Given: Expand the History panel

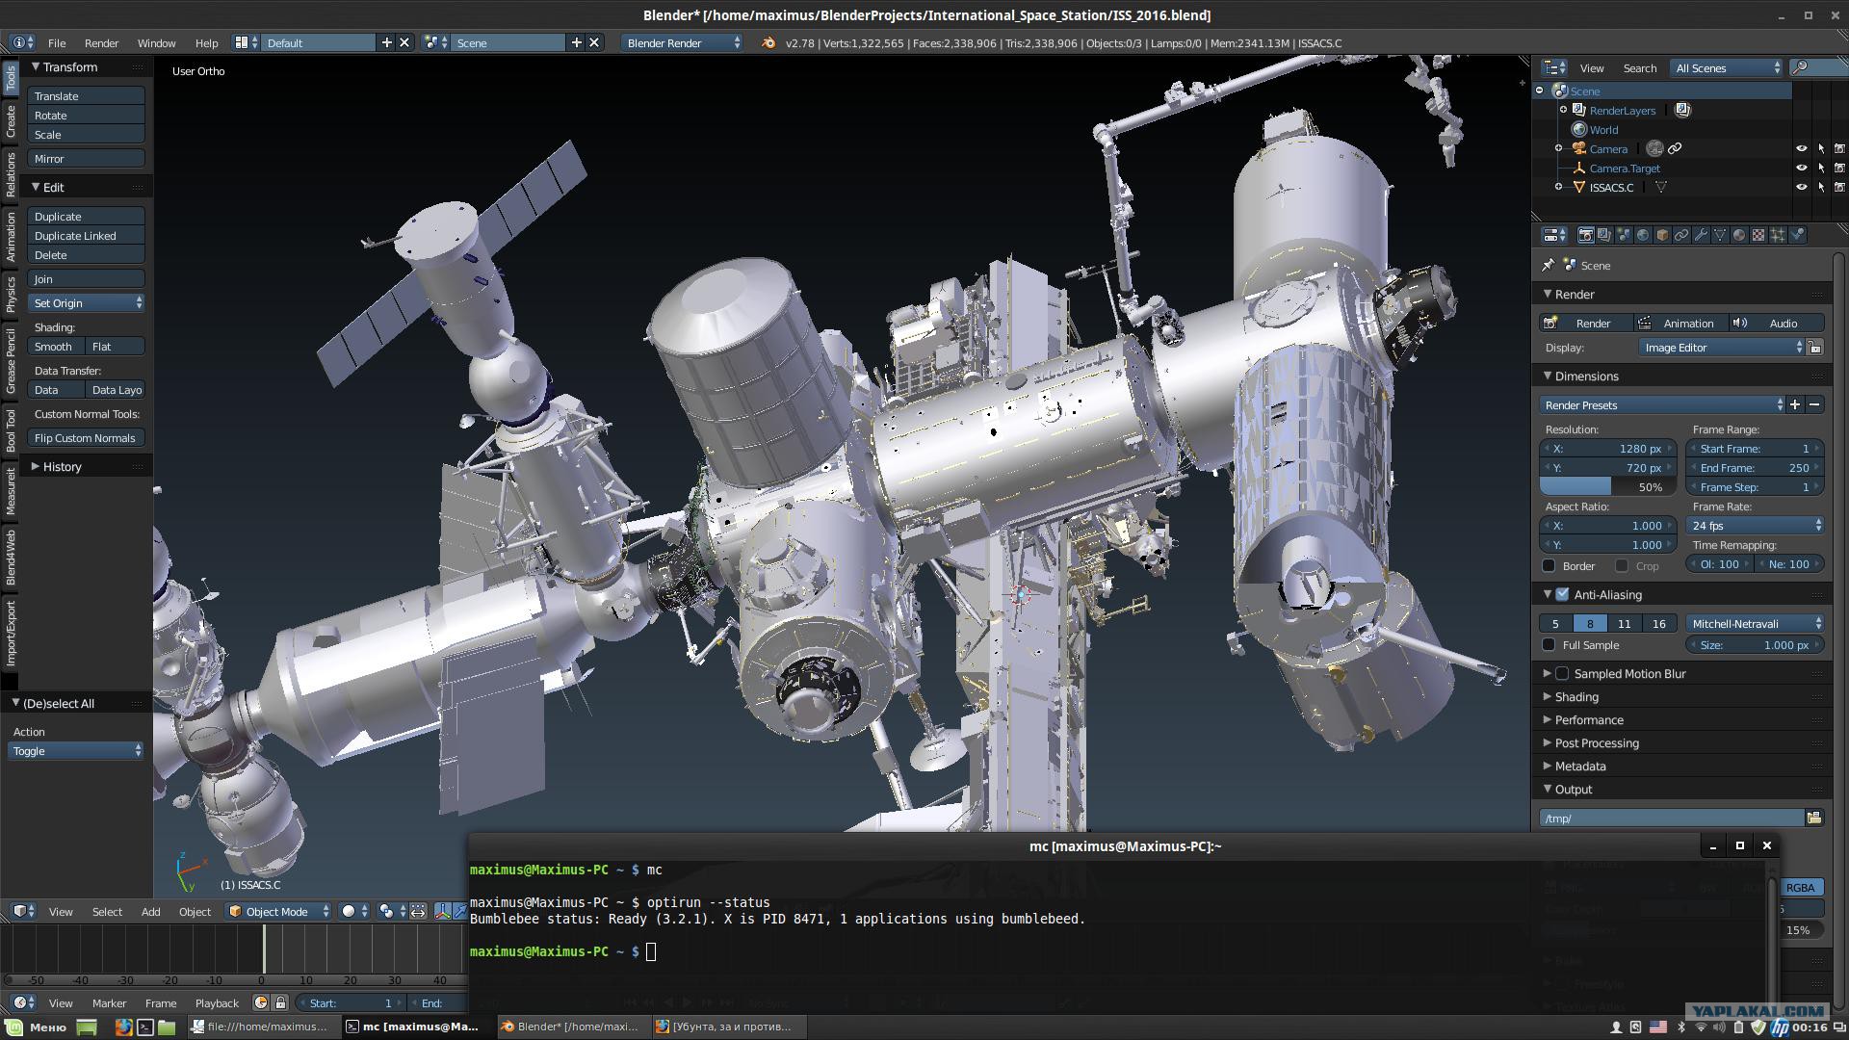Looking at the screenshot, I should (x=61, y=467).
